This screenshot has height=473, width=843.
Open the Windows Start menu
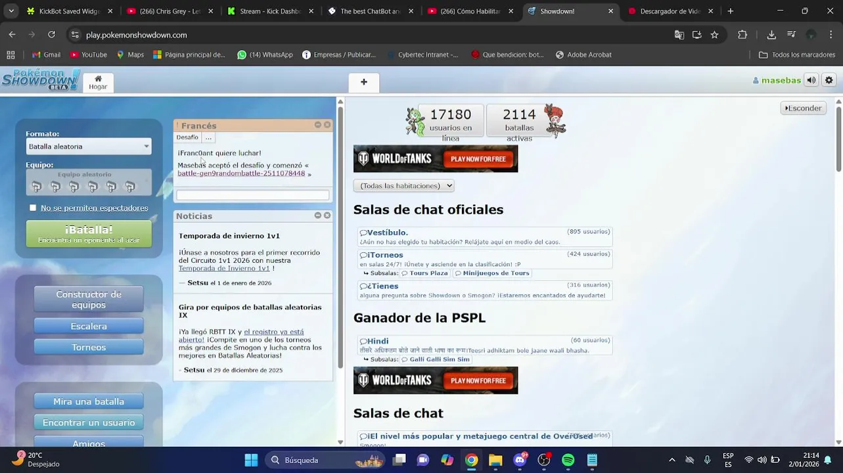[251, 460]
